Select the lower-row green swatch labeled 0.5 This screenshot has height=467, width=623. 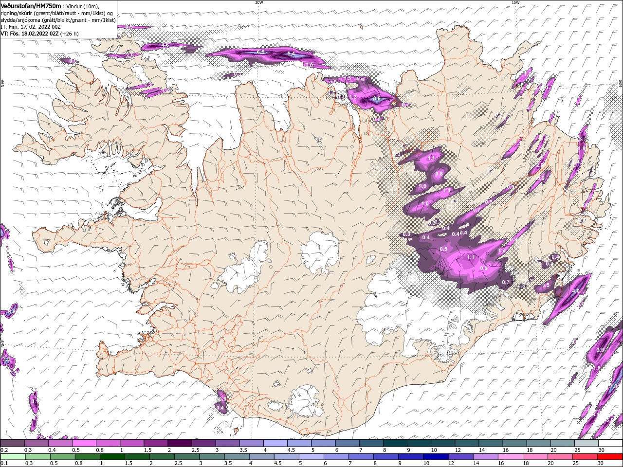pos(62,457)
